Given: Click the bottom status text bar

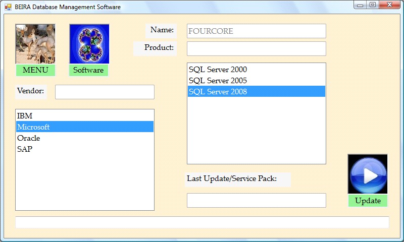Looking at the screenshot, I should (x=202, y=222).
